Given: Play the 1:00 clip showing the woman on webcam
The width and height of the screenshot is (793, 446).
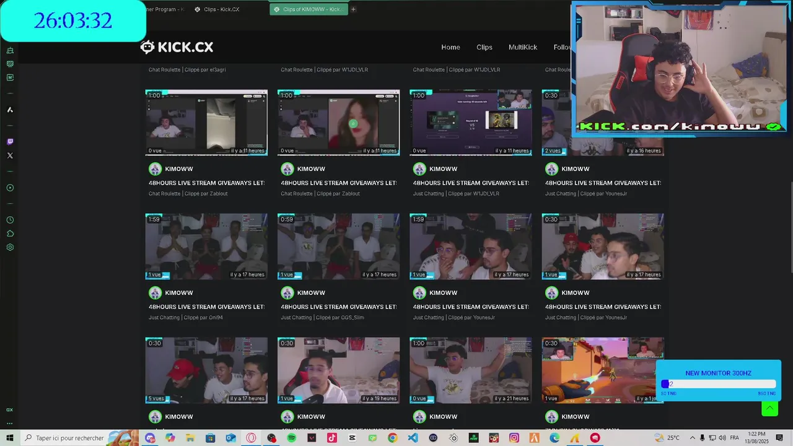Looking at the screenshot, I should 338,123.
